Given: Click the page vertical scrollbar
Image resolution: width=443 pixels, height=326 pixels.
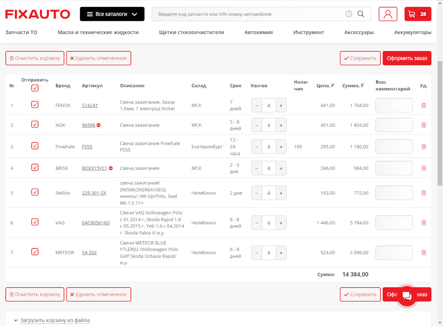Looking at the screenshot, I should point(440,123).
